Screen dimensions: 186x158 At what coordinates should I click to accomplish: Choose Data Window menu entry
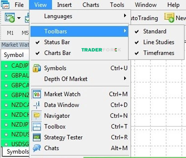click(79, 105)
